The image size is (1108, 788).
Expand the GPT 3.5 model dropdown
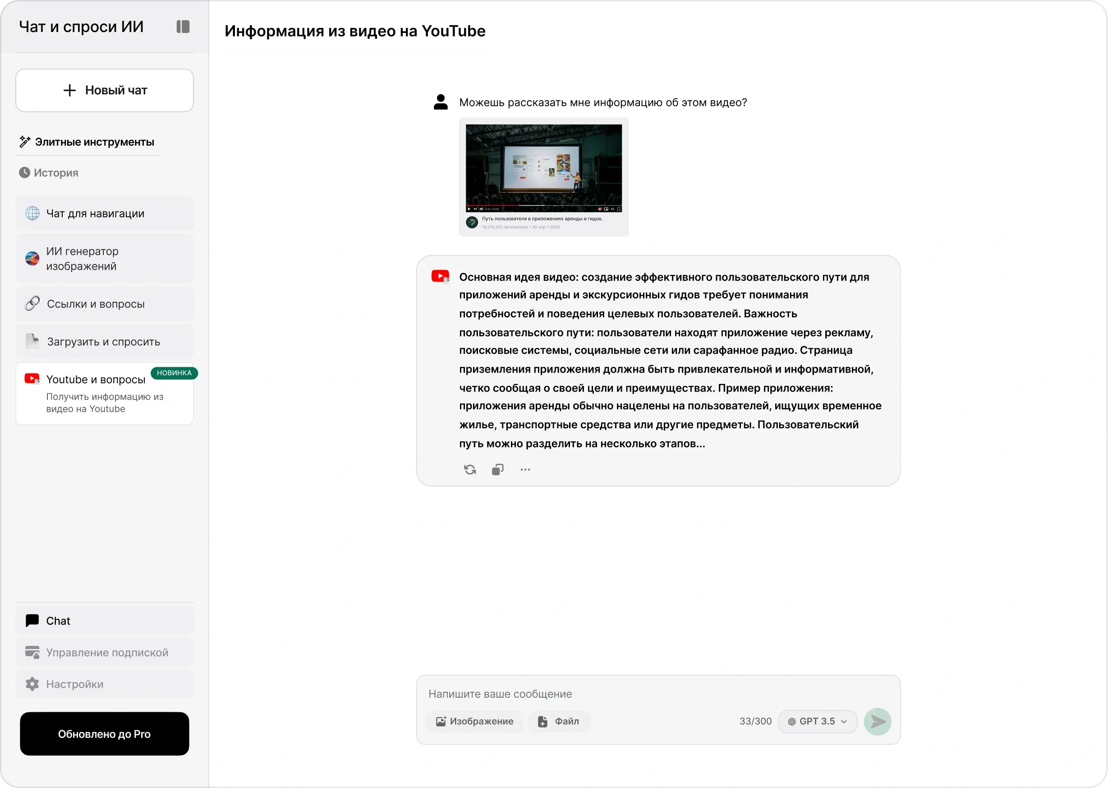818,722
